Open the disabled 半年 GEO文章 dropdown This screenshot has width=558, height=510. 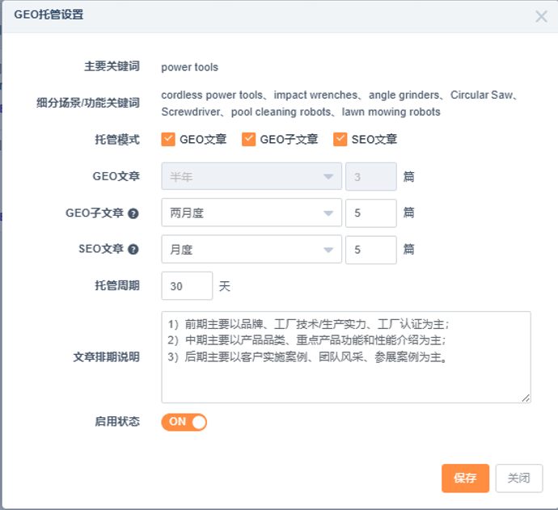[x=252, y=176]
